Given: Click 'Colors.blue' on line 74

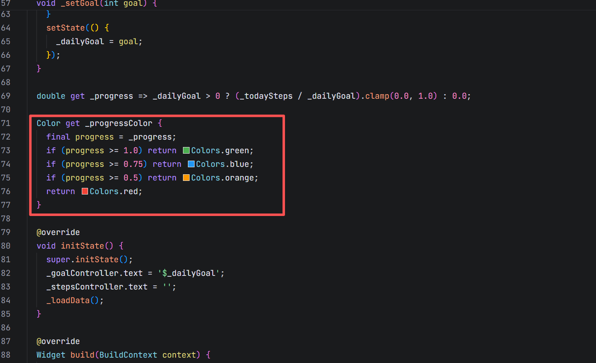Looking at the screenshot, I should point(223,164).
